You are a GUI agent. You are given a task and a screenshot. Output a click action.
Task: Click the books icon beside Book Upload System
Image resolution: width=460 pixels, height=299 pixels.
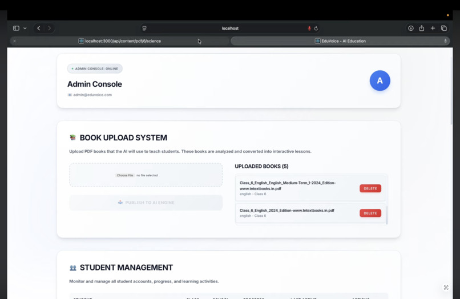[x=72, y=138]
